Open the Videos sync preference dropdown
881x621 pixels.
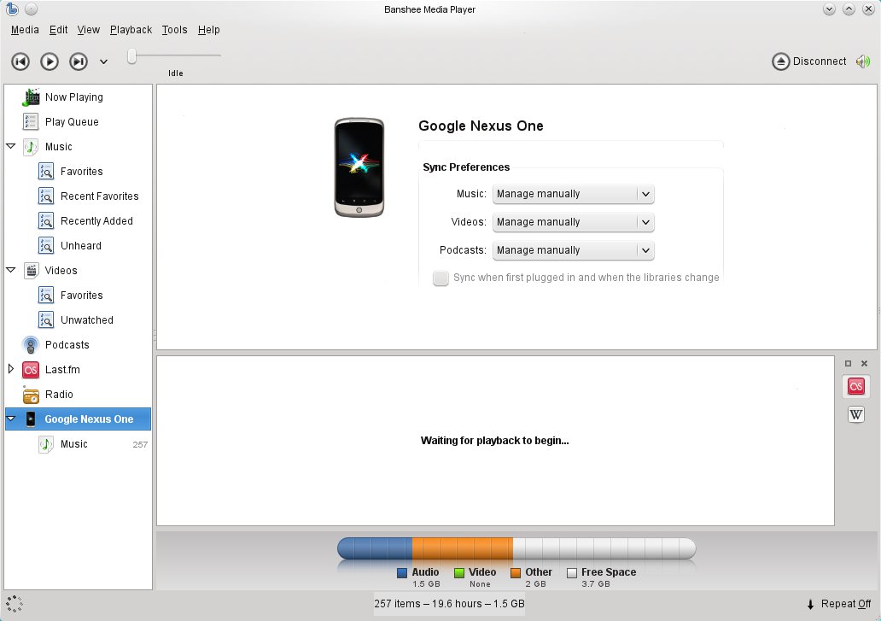573,222
